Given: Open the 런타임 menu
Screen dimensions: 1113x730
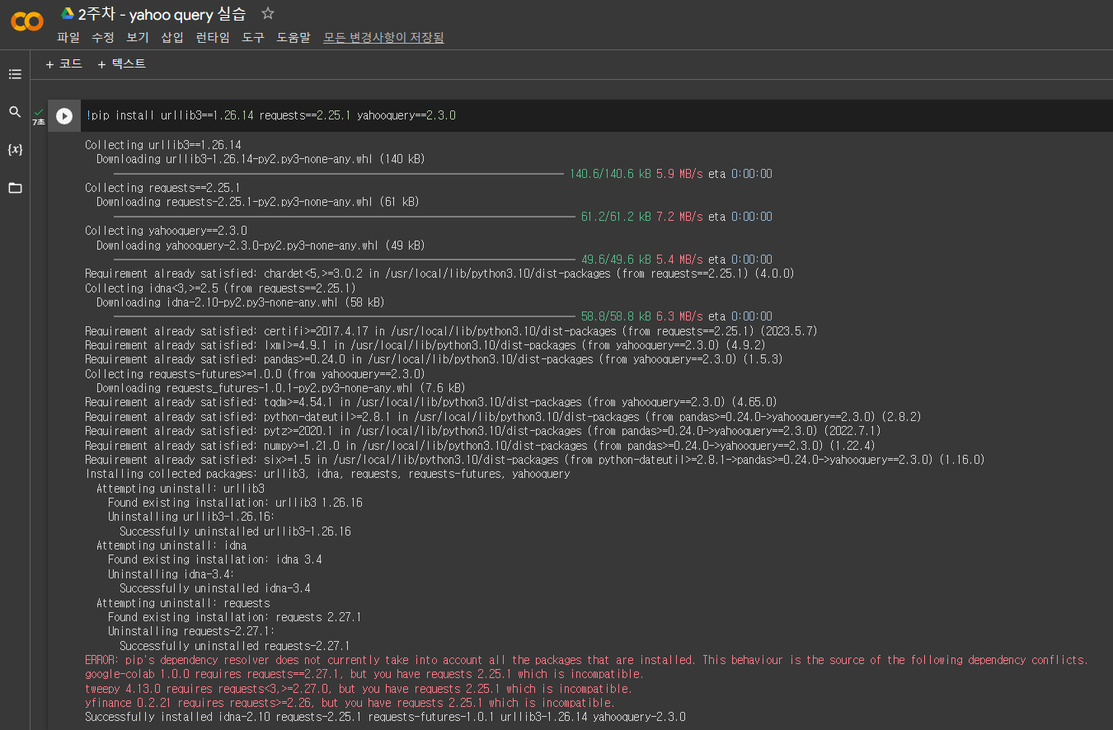Looking at the screenshot, I should coord(213,37).
